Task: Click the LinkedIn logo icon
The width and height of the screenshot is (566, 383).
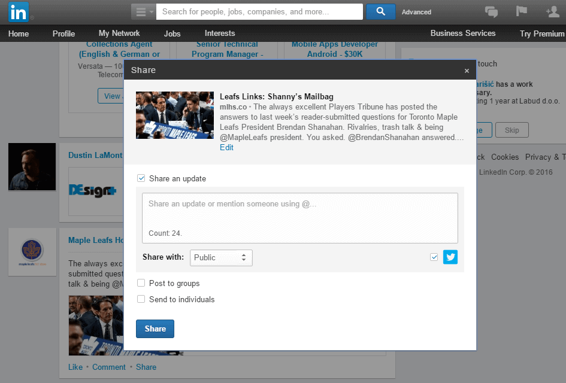Action: 19,12
